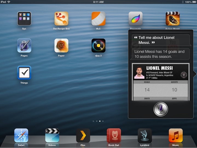Tap the goals value 14
This screenshot has width=197, height=148.
point(147,90)
